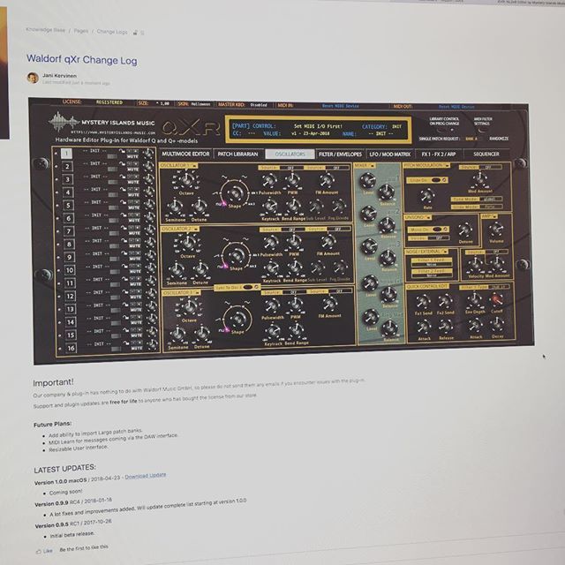The width and height of the screenshot is (565, 565).
Task: Select part number 8 button
Action: pyautogui.click(x=69, y=244)
